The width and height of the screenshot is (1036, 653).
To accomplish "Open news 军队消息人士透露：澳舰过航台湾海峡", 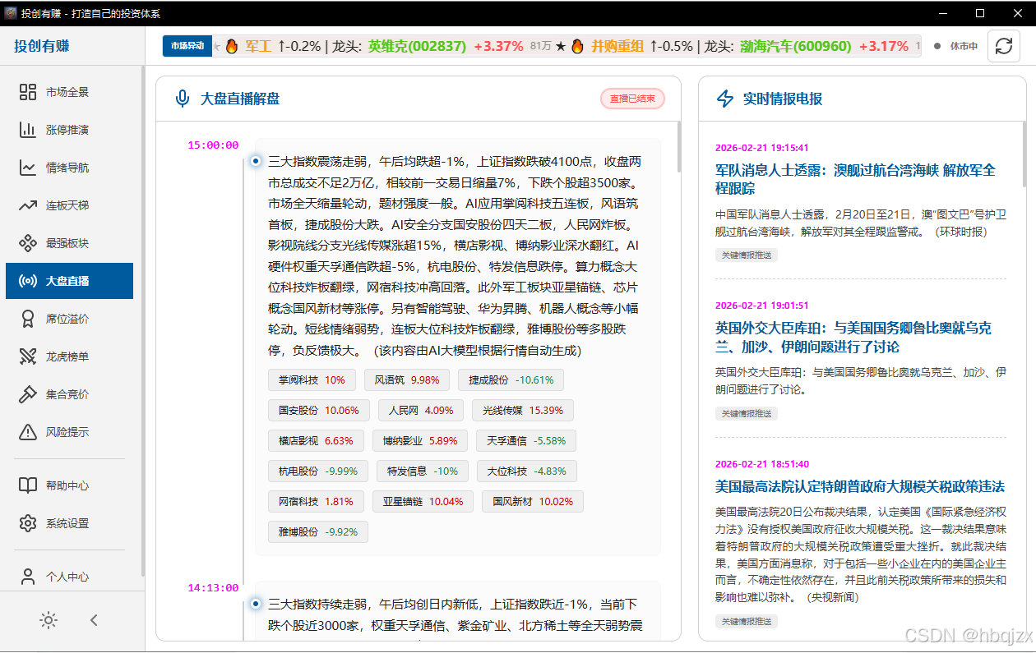I will pyautogui.click(x=855, y=179).
